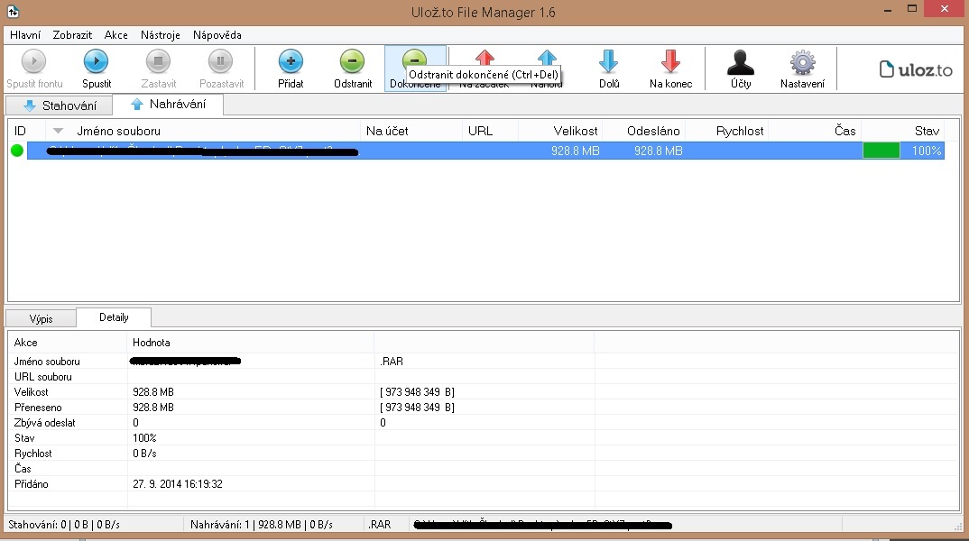Screen dimensions: 969x541
Task: Minimize the Ulož.to File Manager window
Action: click(888, 9)
